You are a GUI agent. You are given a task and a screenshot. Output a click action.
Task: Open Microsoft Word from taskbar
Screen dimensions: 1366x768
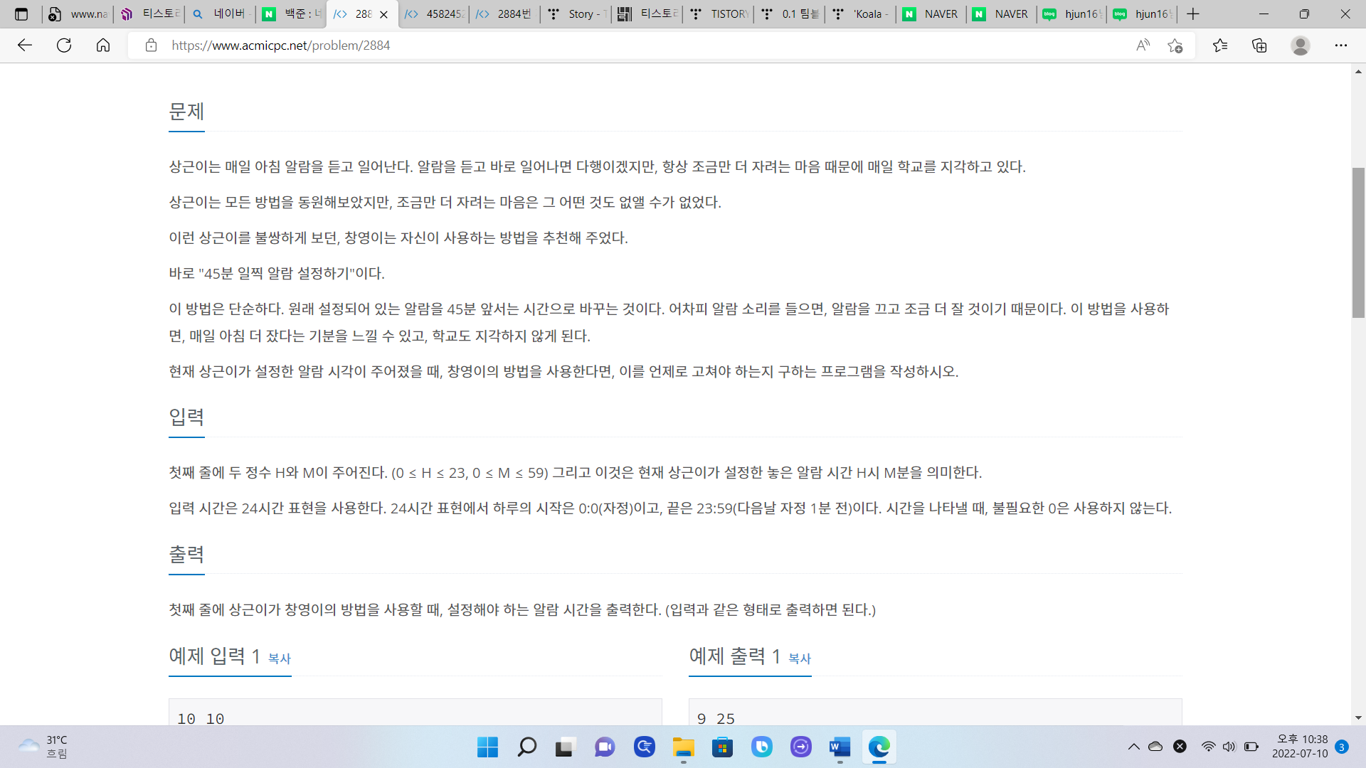(x=840, y=747)
